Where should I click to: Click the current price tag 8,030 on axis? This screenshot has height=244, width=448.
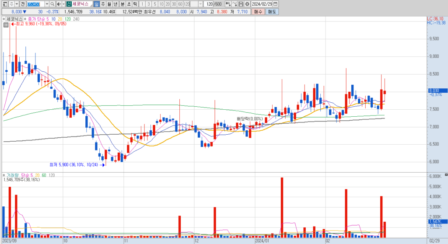tap(437, 91)
